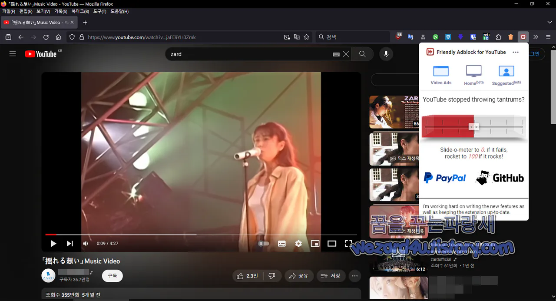This screenshot has width=556, height=301.
Task: Open video player settings gear
Action: pyautogui.click(x=298, y=244)
